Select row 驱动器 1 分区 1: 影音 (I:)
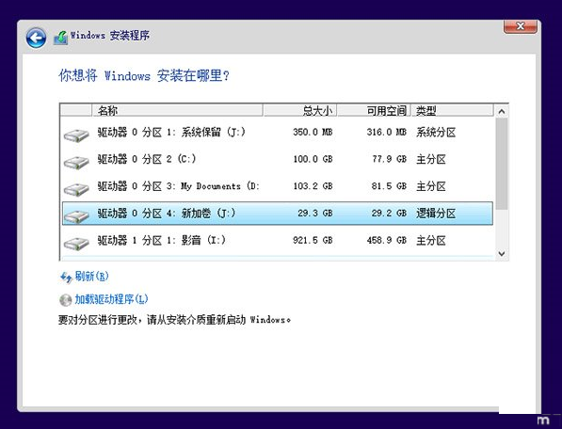 [x=278, y=240]
